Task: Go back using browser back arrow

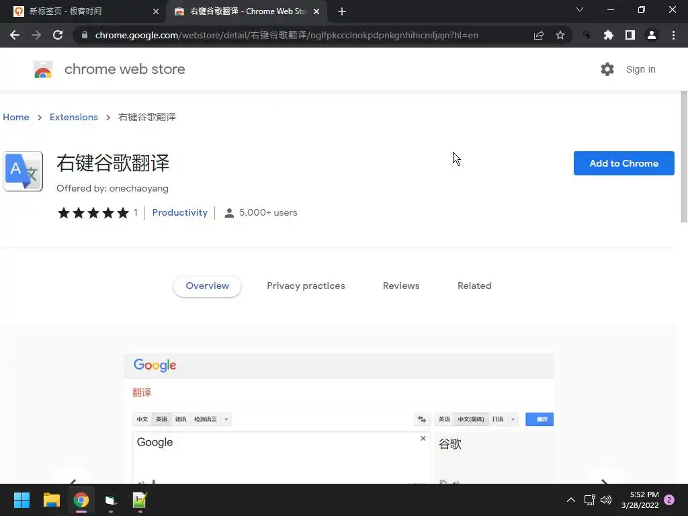Action: (15, 35)
